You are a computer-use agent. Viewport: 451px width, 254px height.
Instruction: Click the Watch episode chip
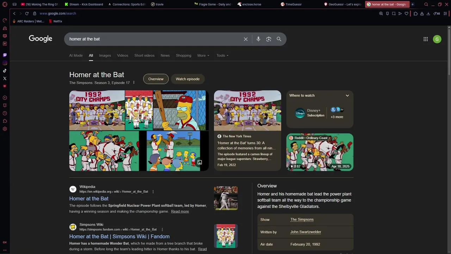pyautogui.click(x=188, y=79)
